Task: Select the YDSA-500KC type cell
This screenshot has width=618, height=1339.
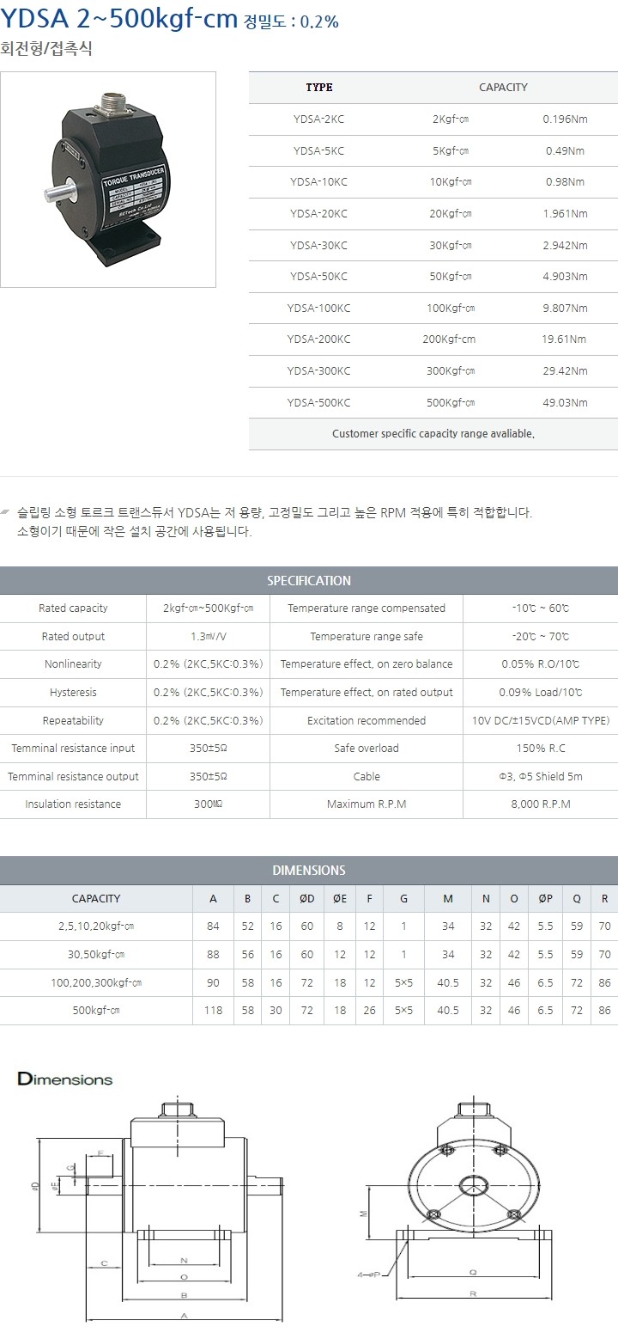Action: coord(318,402)
